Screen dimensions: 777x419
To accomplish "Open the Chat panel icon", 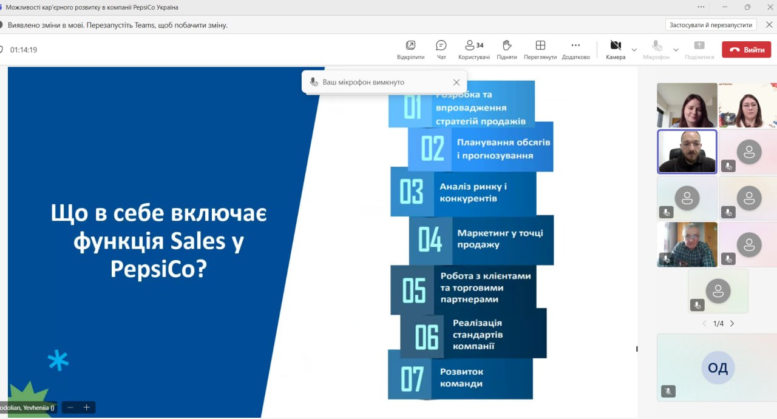I will [x=441, y=46].
